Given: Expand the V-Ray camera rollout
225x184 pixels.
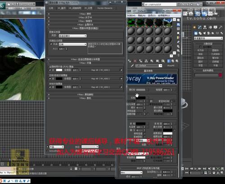Looking at the screenshot, I should pyautogui.click(x=85, y=98).
